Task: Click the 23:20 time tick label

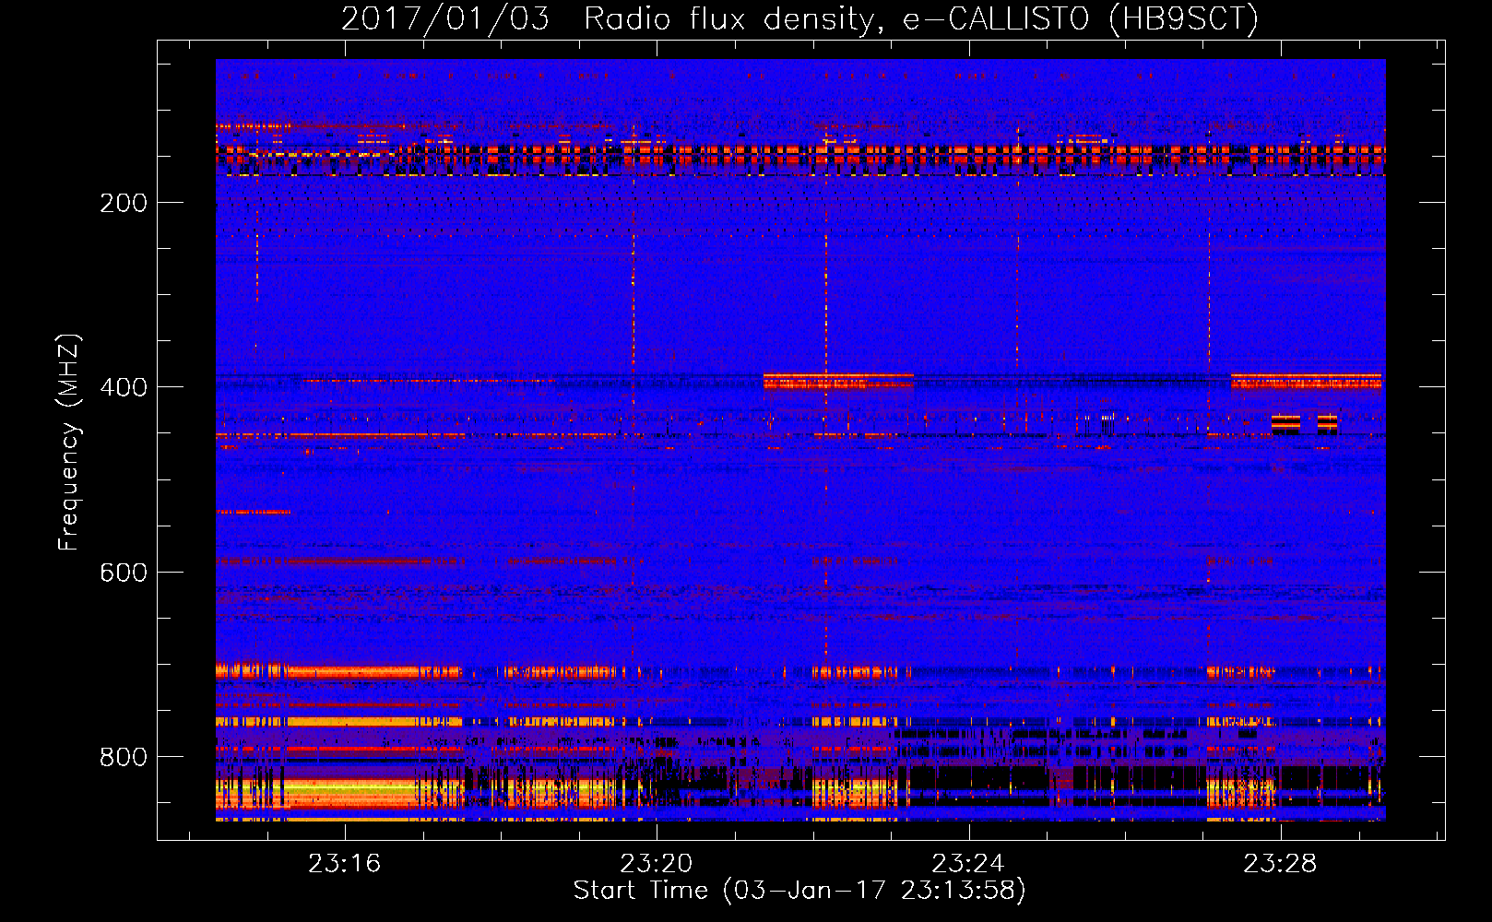Action: click(x=657, y=863)
